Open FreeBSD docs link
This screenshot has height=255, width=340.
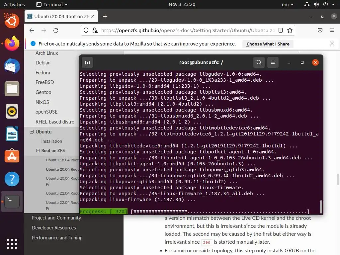(x=45, y=82)
